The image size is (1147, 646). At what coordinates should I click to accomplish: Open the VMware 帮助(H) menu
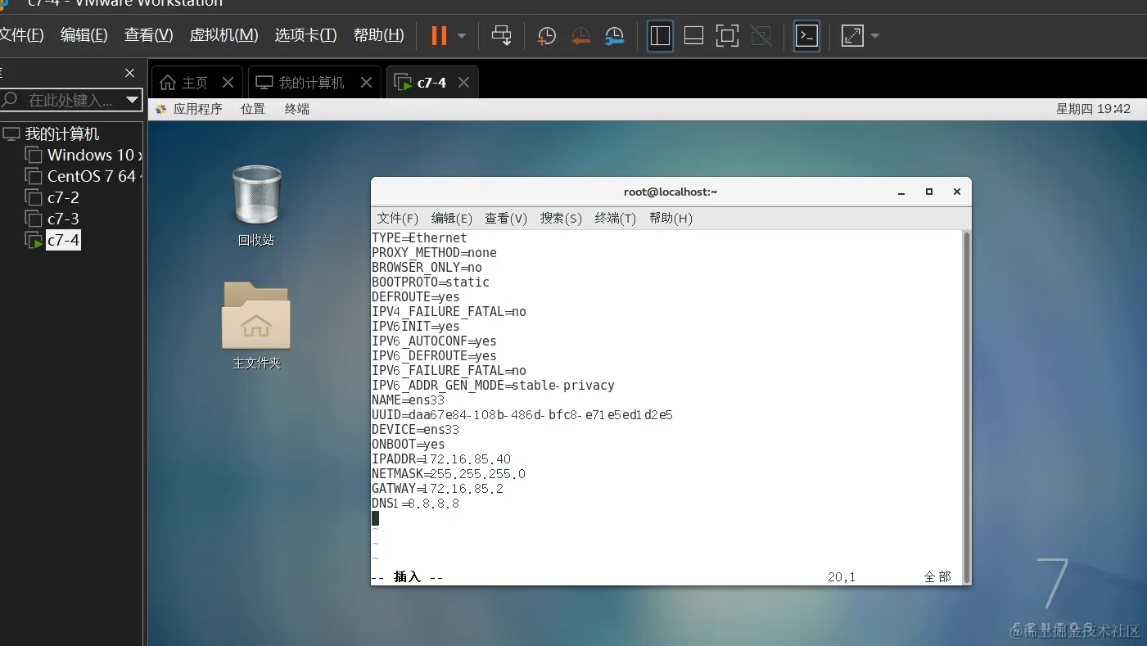(x=379, y=35)
